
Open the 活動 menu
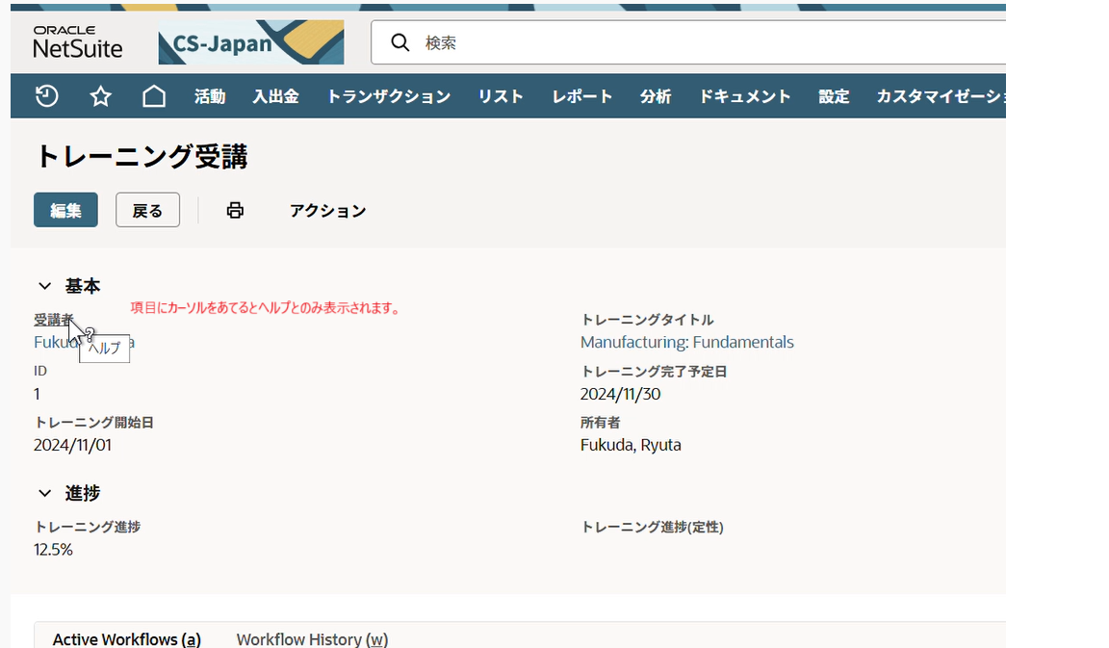(210, 96)
